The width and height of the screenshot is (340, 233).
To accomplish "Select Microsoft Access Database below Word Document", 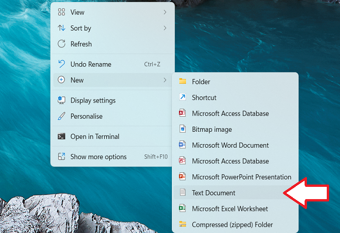I will pyautogui.click(x=230, y=161).
